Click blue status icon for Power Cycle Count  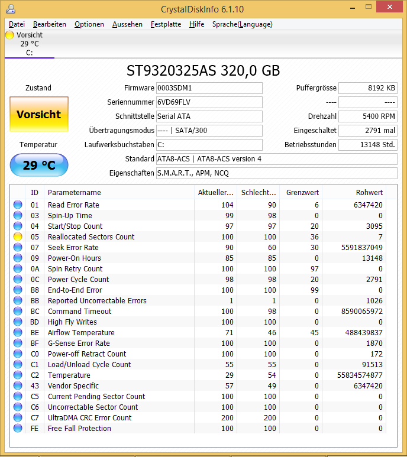(18, 279)
